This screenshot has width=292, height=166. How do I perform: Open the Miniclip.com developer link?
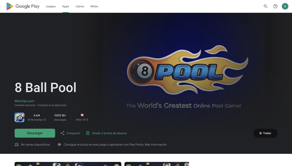click(x=24, y=101)
